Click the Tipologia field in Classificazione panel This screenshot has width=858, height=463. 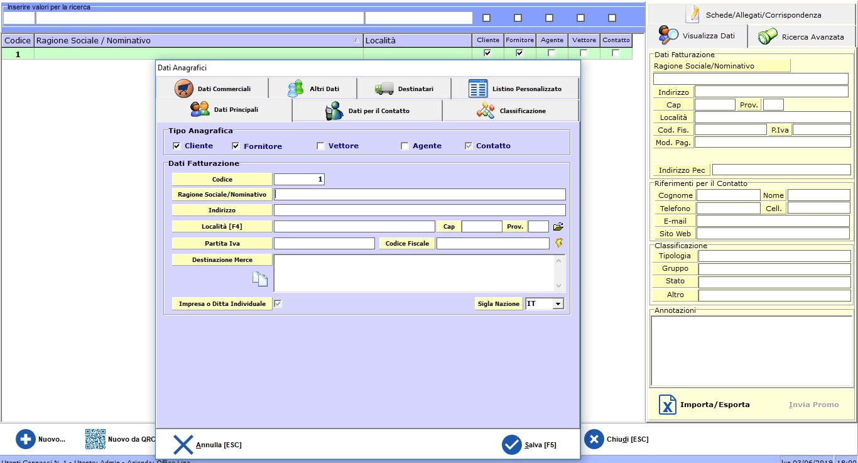click(774, 256)
